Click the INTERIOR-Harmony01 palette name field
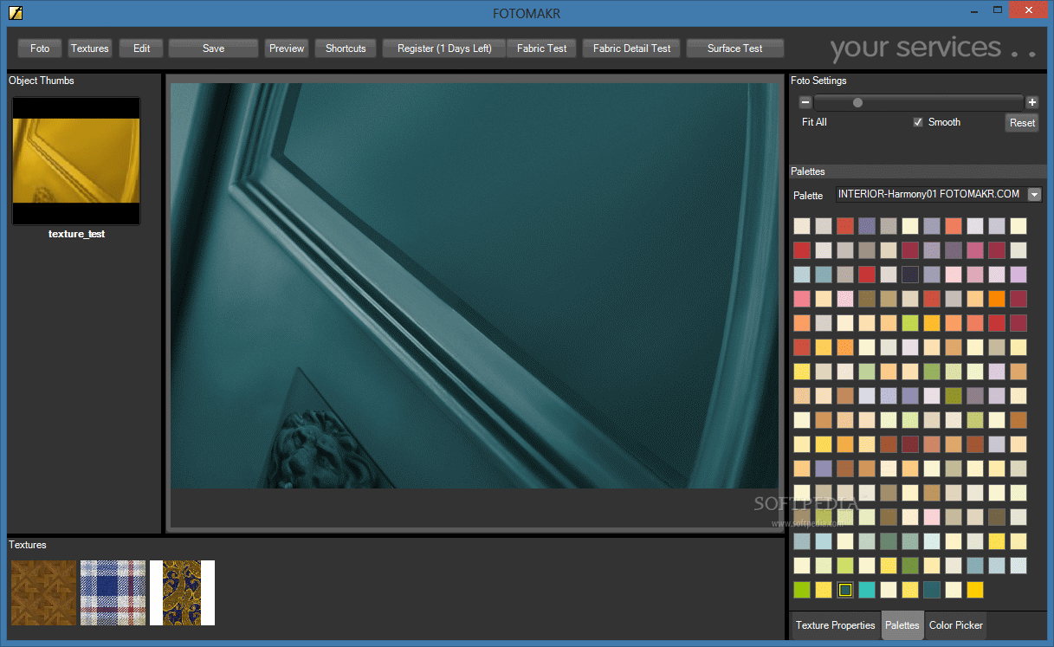Viewport: 1054px width, 647px height. [x=931, y=195]
